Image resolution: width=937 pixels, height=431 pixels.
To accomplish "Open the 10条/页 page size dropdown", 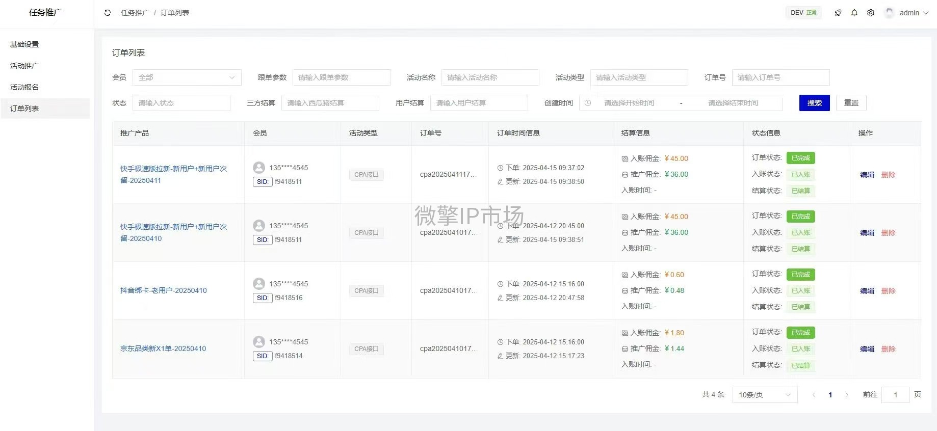I will (765, 395).
